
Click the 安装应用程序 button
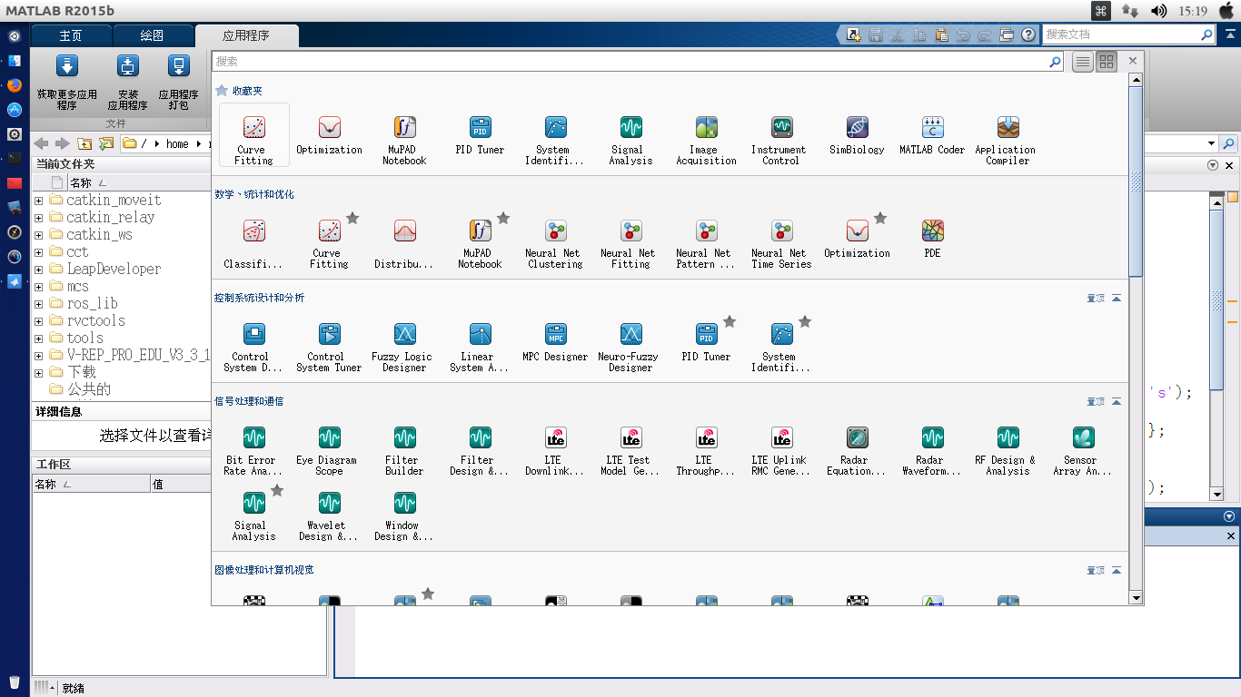click(127, 82)
